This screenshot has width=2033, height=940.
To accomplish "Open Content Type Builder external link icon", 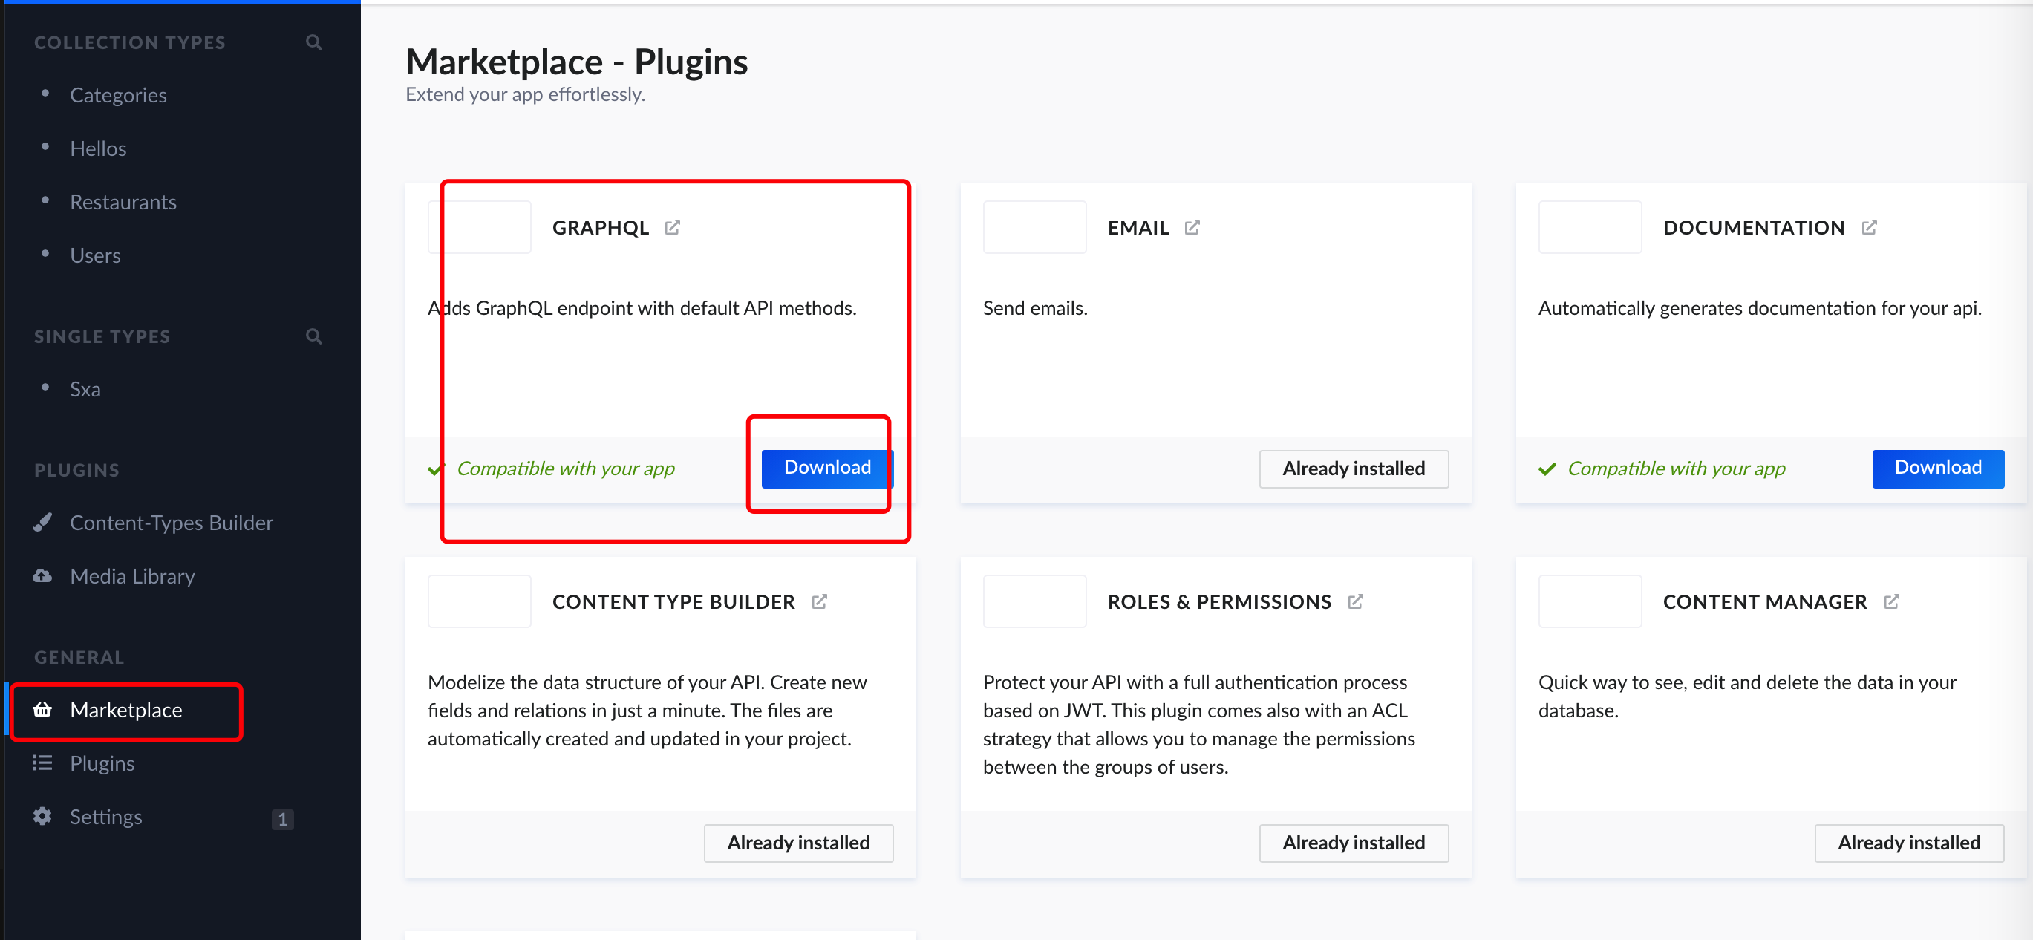I will (819, 601).
